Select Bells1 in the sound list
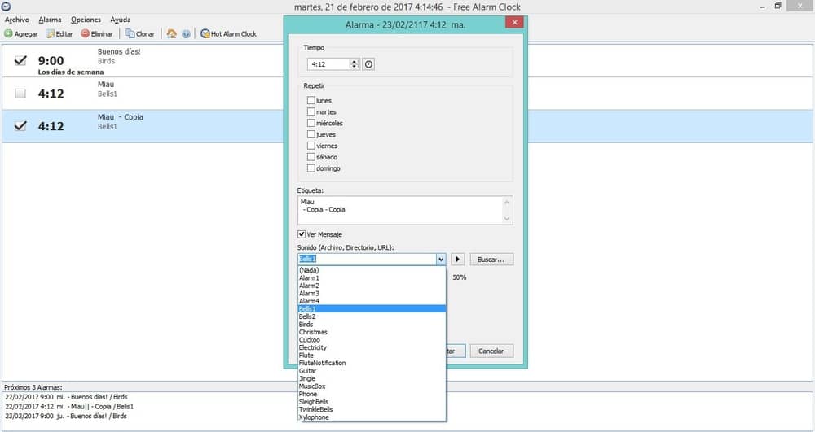This screenshot has width=815, height=432. tap(372, 309)
